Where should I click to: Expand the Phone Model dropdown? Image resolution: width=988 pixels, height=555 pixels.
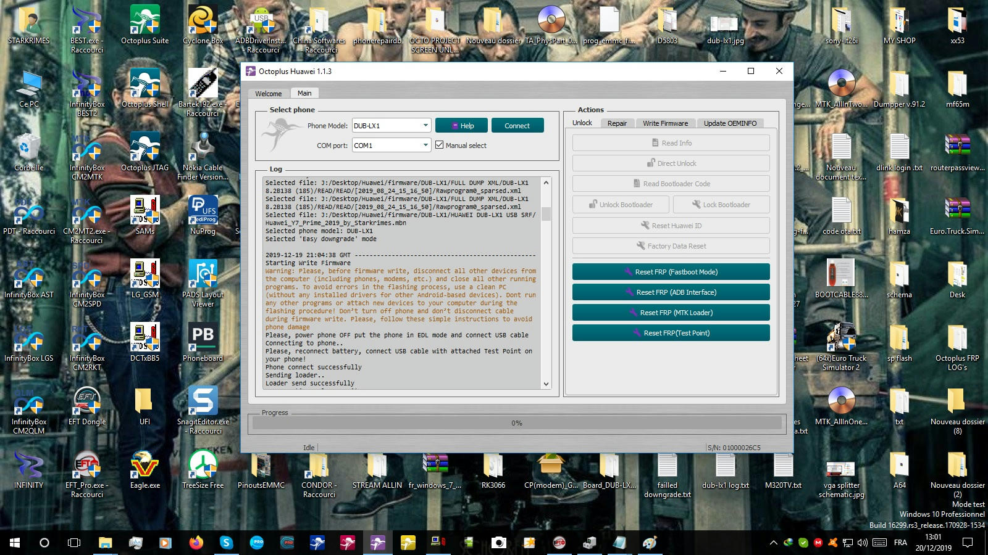coord(425,125)
